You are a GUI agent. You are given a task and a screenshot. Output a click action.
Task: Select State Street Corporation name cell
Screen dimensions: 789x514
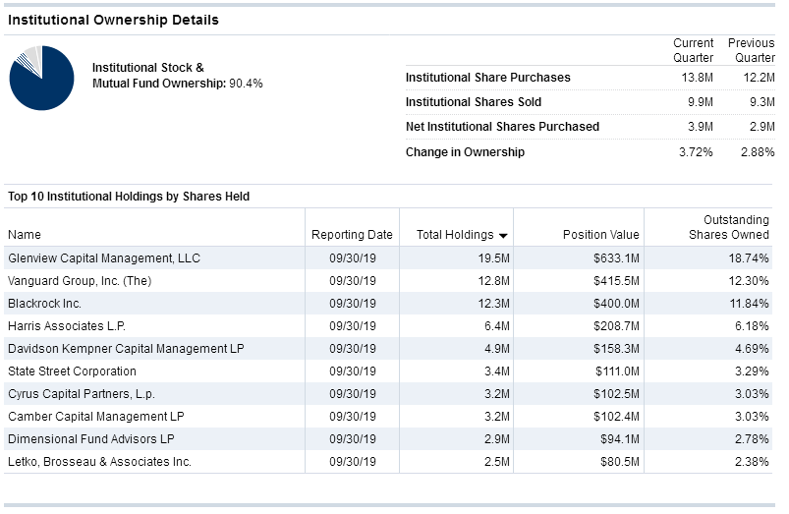[72, 371]
